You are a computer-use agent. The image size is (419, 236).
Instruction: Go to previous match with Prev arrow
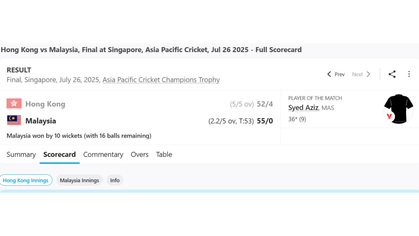point(336,74)
